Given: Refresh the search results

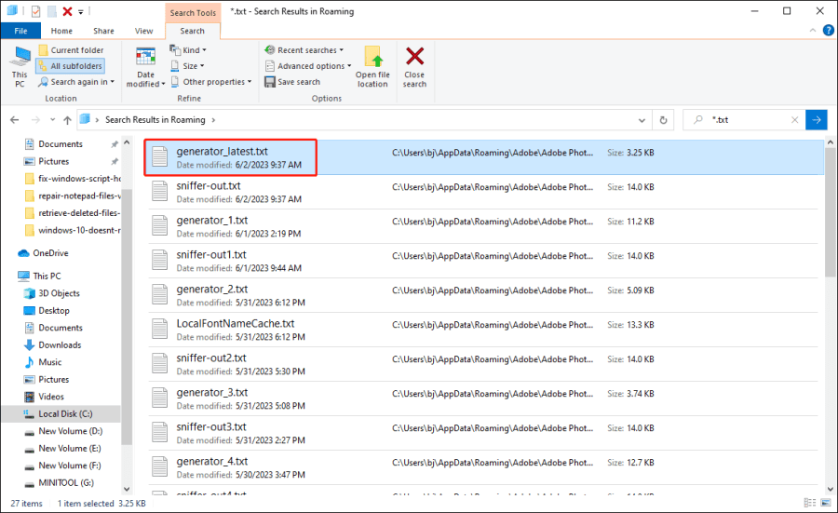Looking at the screenshot, I should coord(663,120).
